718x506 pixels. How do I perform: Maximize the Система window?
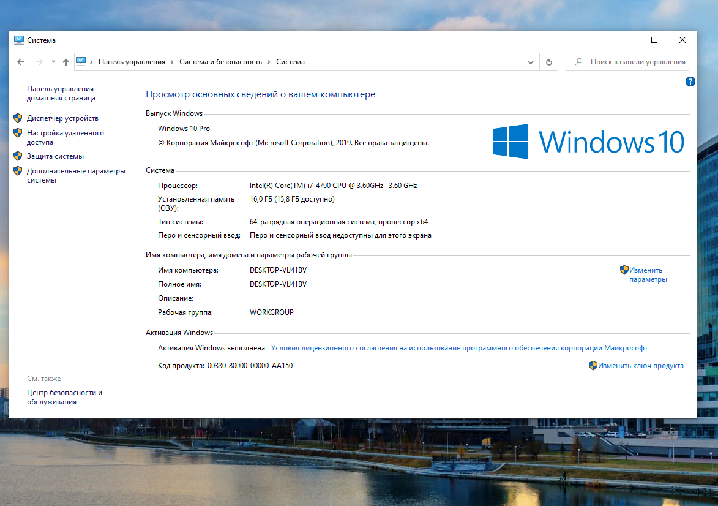(x=654, y=40)
